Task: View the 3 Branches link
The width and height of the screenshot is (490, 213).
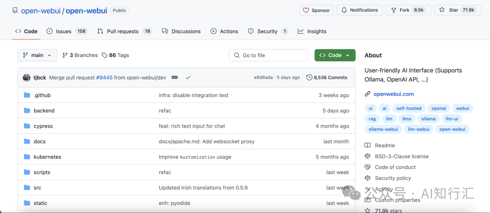Action: tap(80, 55)
